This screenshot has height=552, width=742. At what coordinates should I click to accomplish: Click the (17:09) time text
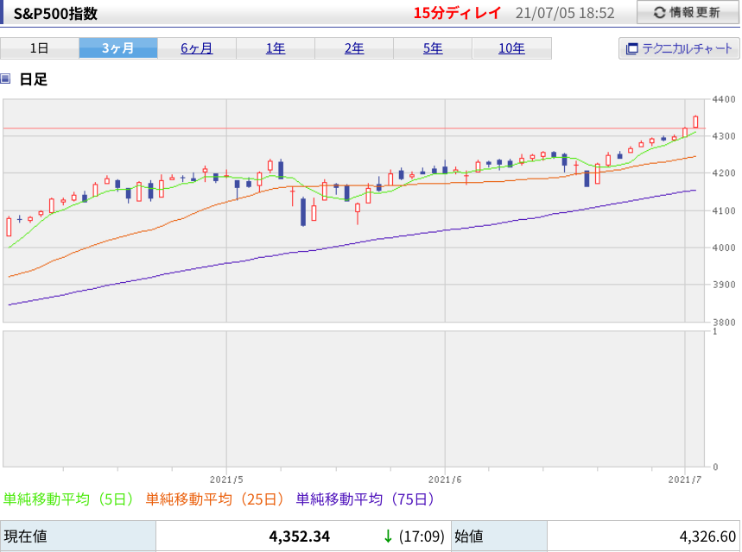(x=422, y=536)
